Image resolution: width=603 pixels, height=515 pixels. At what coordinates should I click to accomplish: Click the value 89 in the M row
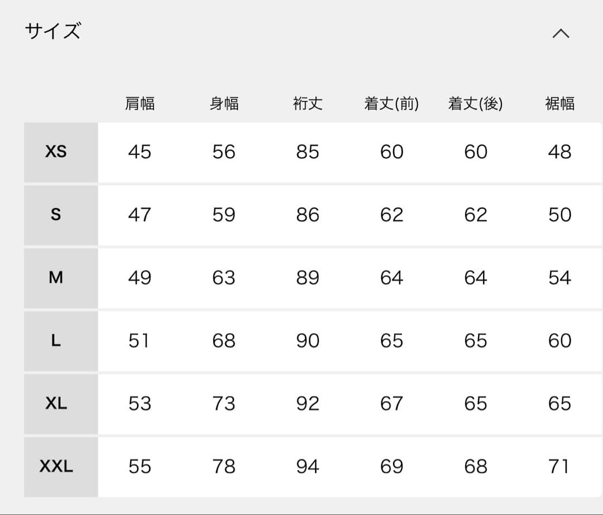pyautogui.click(x=307, y=277)
